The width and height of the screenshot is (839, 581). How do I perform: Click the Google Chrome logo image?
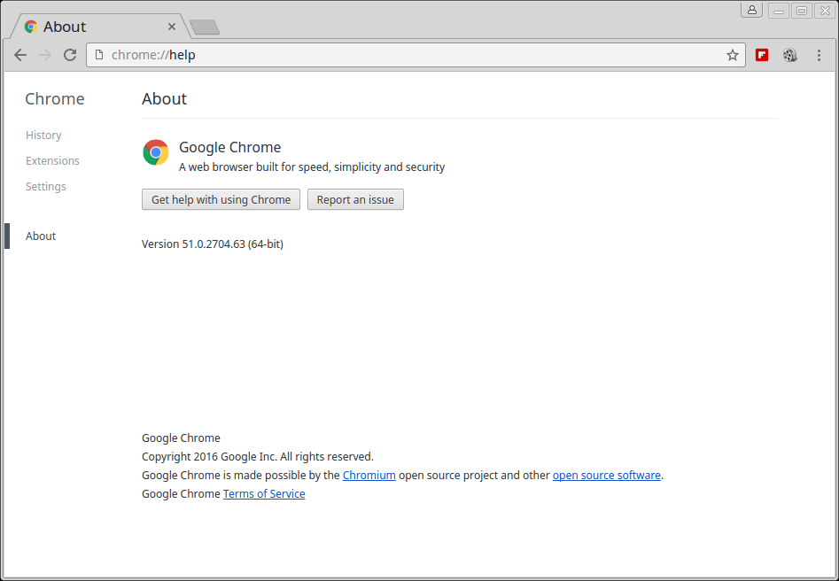tap(156, 152)
